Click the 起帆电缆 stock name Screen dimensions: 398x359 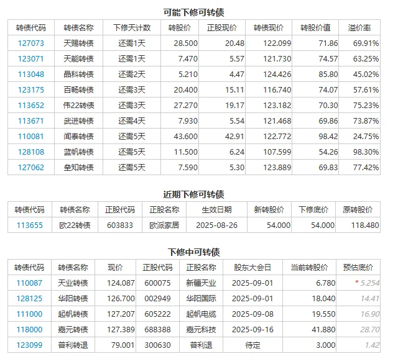point(201,314)
